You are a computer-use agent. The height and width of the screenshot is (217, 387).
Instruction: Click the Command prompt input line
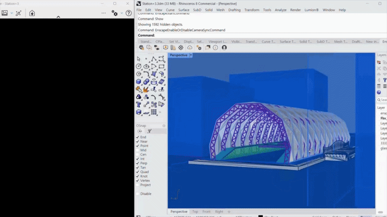point(262,35)
